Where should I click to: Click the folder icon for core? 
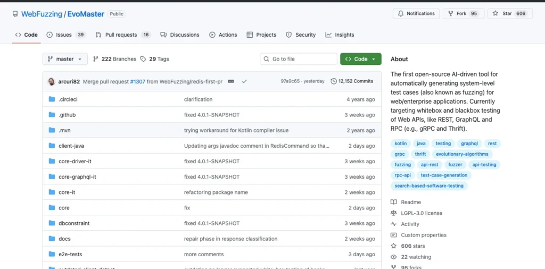coord(52,207)
